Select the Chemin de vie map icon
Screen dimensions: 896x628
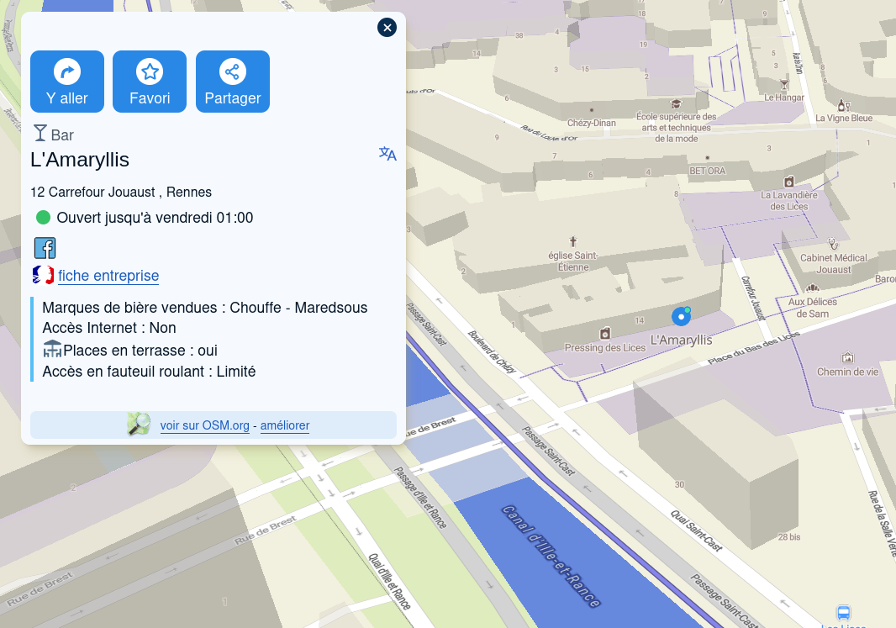pyautogui.click(x=847, y=357)
